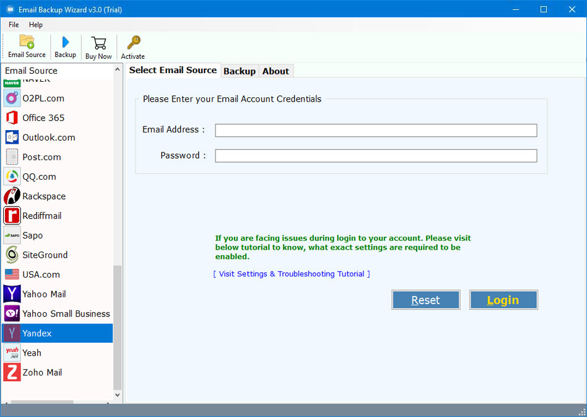Select the Sapo icon
Viewport: 587px width, 417px height.
12,235
